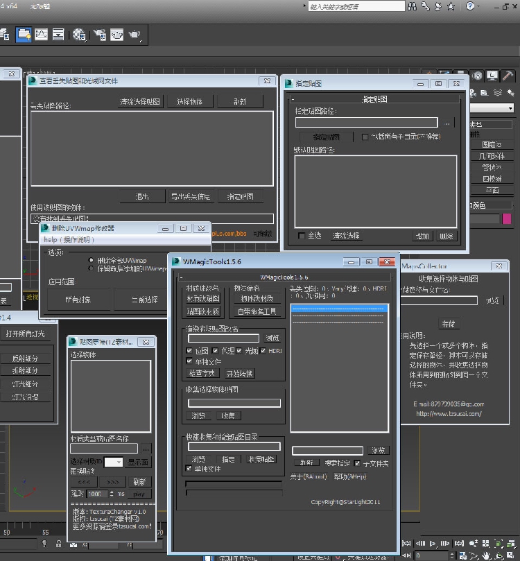Click the favorites star icon
This screenshot has height=561, width=520.
pyautogui.click(x=451, y=6)
